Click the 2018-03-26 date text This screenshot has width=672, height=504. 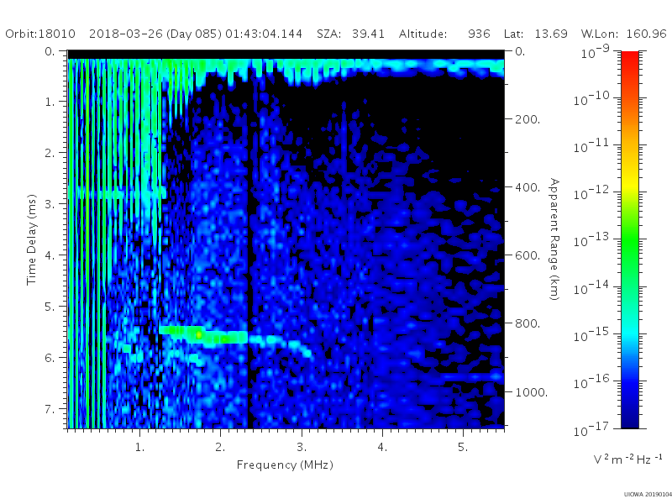(x=125, y=34)
